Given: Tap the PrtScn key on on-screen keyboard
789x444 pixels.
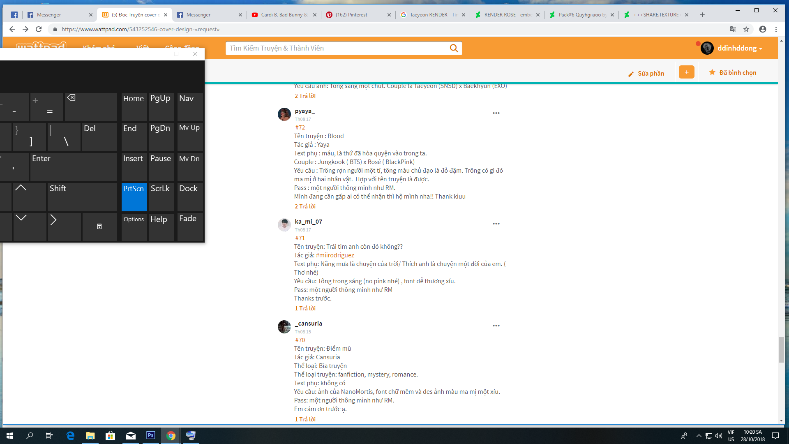Looking at the screenshot, I should [x=134, y=197].
